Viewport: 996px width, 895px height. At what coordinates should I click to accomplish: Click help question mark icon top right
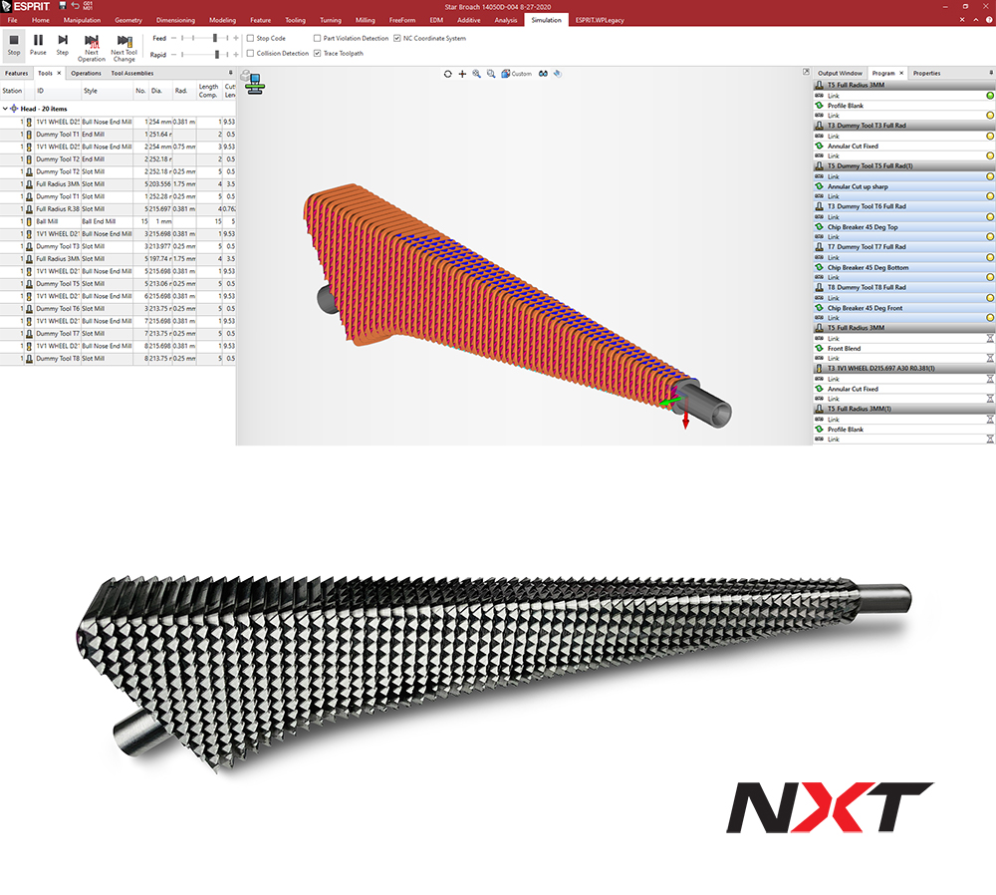(x=989, y=20)
